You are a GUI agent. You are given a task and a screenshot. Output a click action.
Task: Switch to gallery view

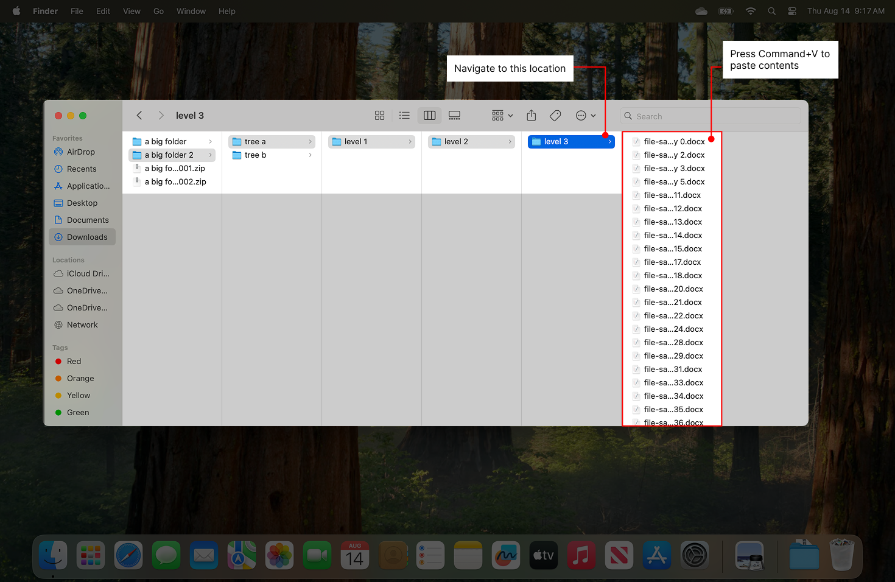click(454, 115)
